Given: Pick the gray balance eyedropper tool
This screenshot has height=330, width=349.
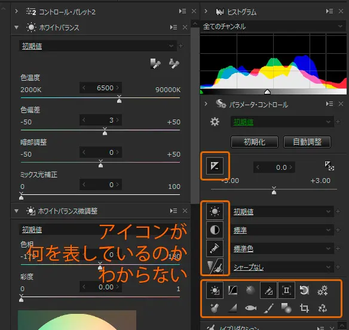Looking at the screenshot, I should point(155,64).
